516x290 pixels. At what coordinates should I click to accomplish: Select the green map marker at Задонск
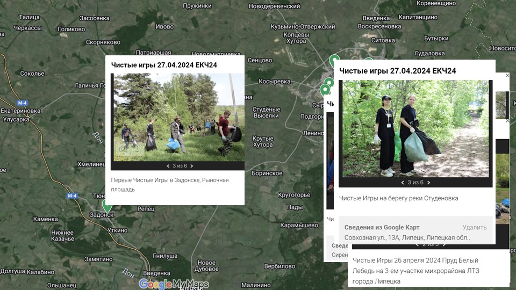[107, 205]
